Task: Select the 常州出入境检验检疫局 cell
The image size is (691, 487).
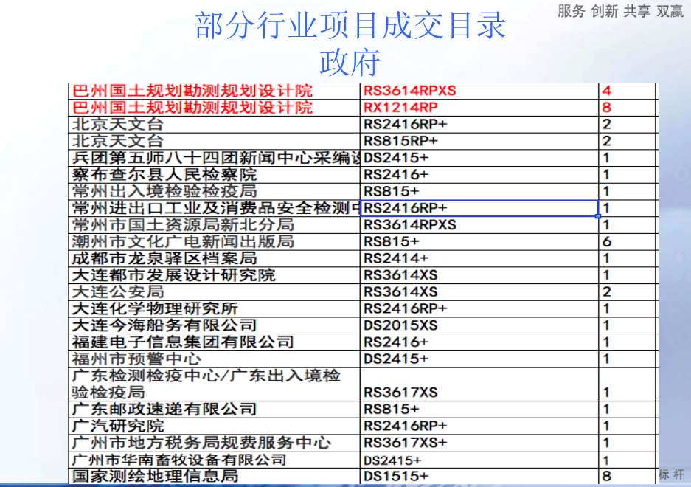Action: coord(214,191)
